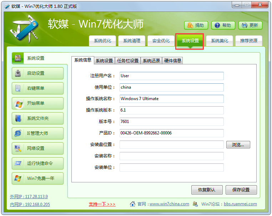
Task: Open www.win7china.com website link
Action: pos(169,204)
